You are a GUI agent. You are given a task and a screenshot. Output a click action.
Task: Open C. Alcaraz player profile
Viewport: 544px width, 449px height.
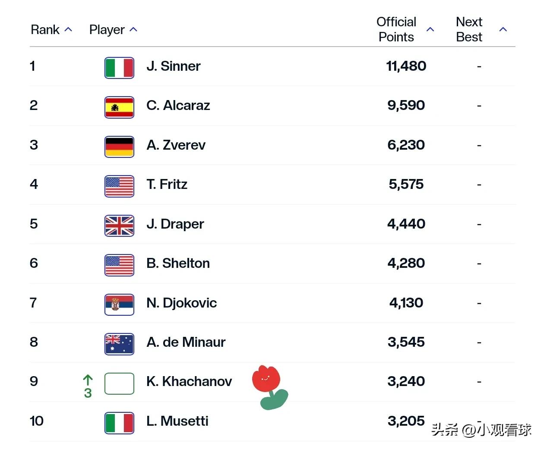[178, 105]
